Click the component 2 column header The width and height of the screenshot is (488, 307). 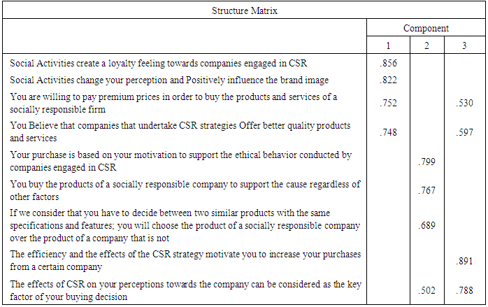pos(426,45)
